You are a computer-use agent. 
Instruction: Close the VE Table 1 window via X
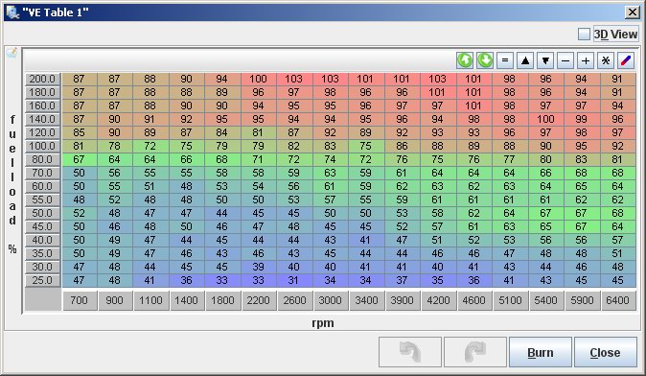click(633, 12)
